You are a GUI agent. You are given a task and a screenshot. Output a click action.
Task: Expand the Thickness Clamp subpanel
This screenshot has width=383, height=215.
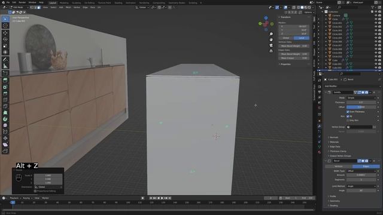tap(338, 151)
